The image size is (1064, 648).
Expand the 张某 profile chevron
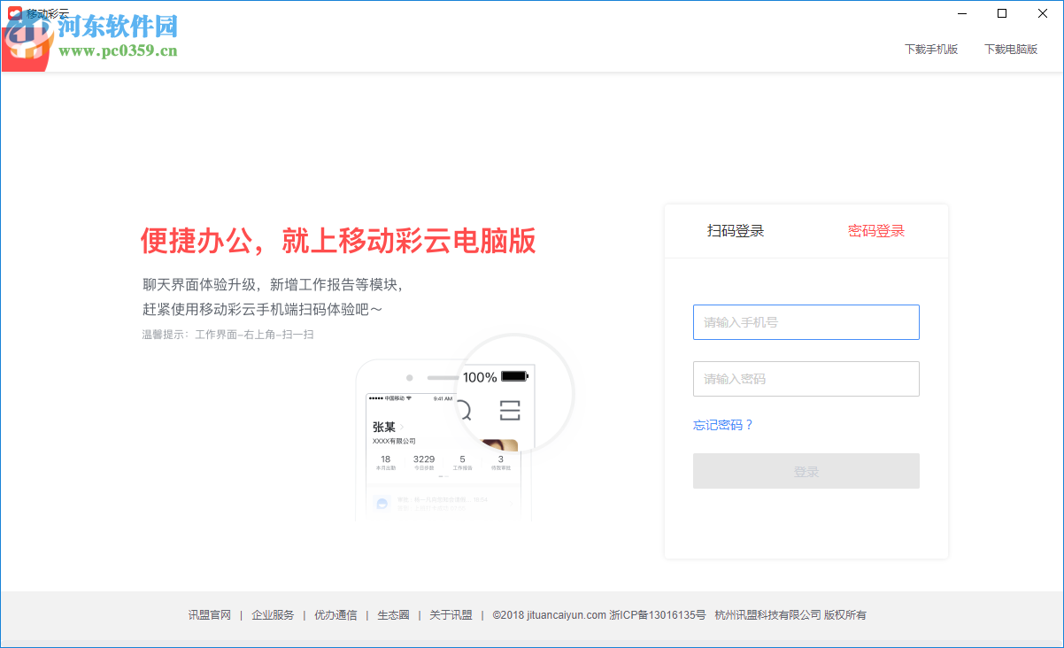point(402,427)
